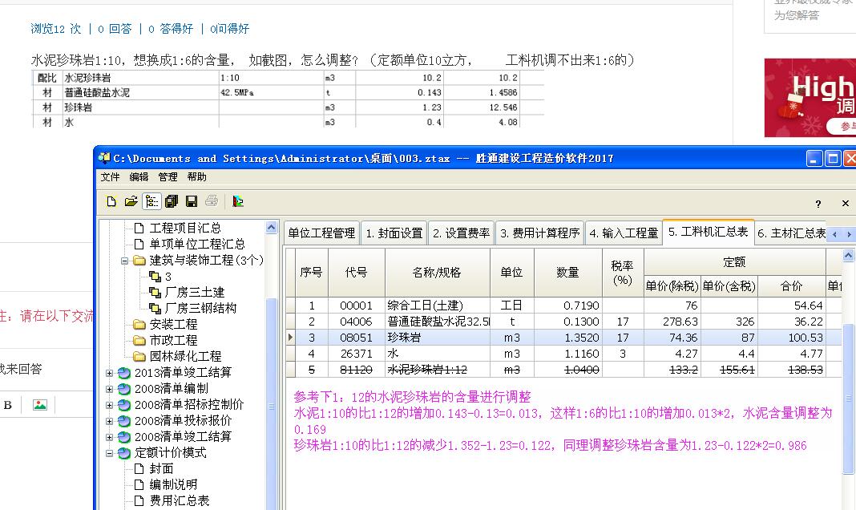Switch to 2.设置费率 tab
This screenshot has height=510, width=856.
[462, 233]
